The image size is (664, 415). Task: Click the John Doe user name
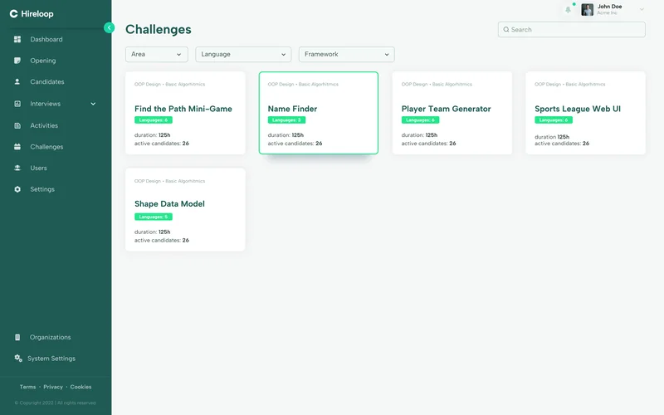609,7
